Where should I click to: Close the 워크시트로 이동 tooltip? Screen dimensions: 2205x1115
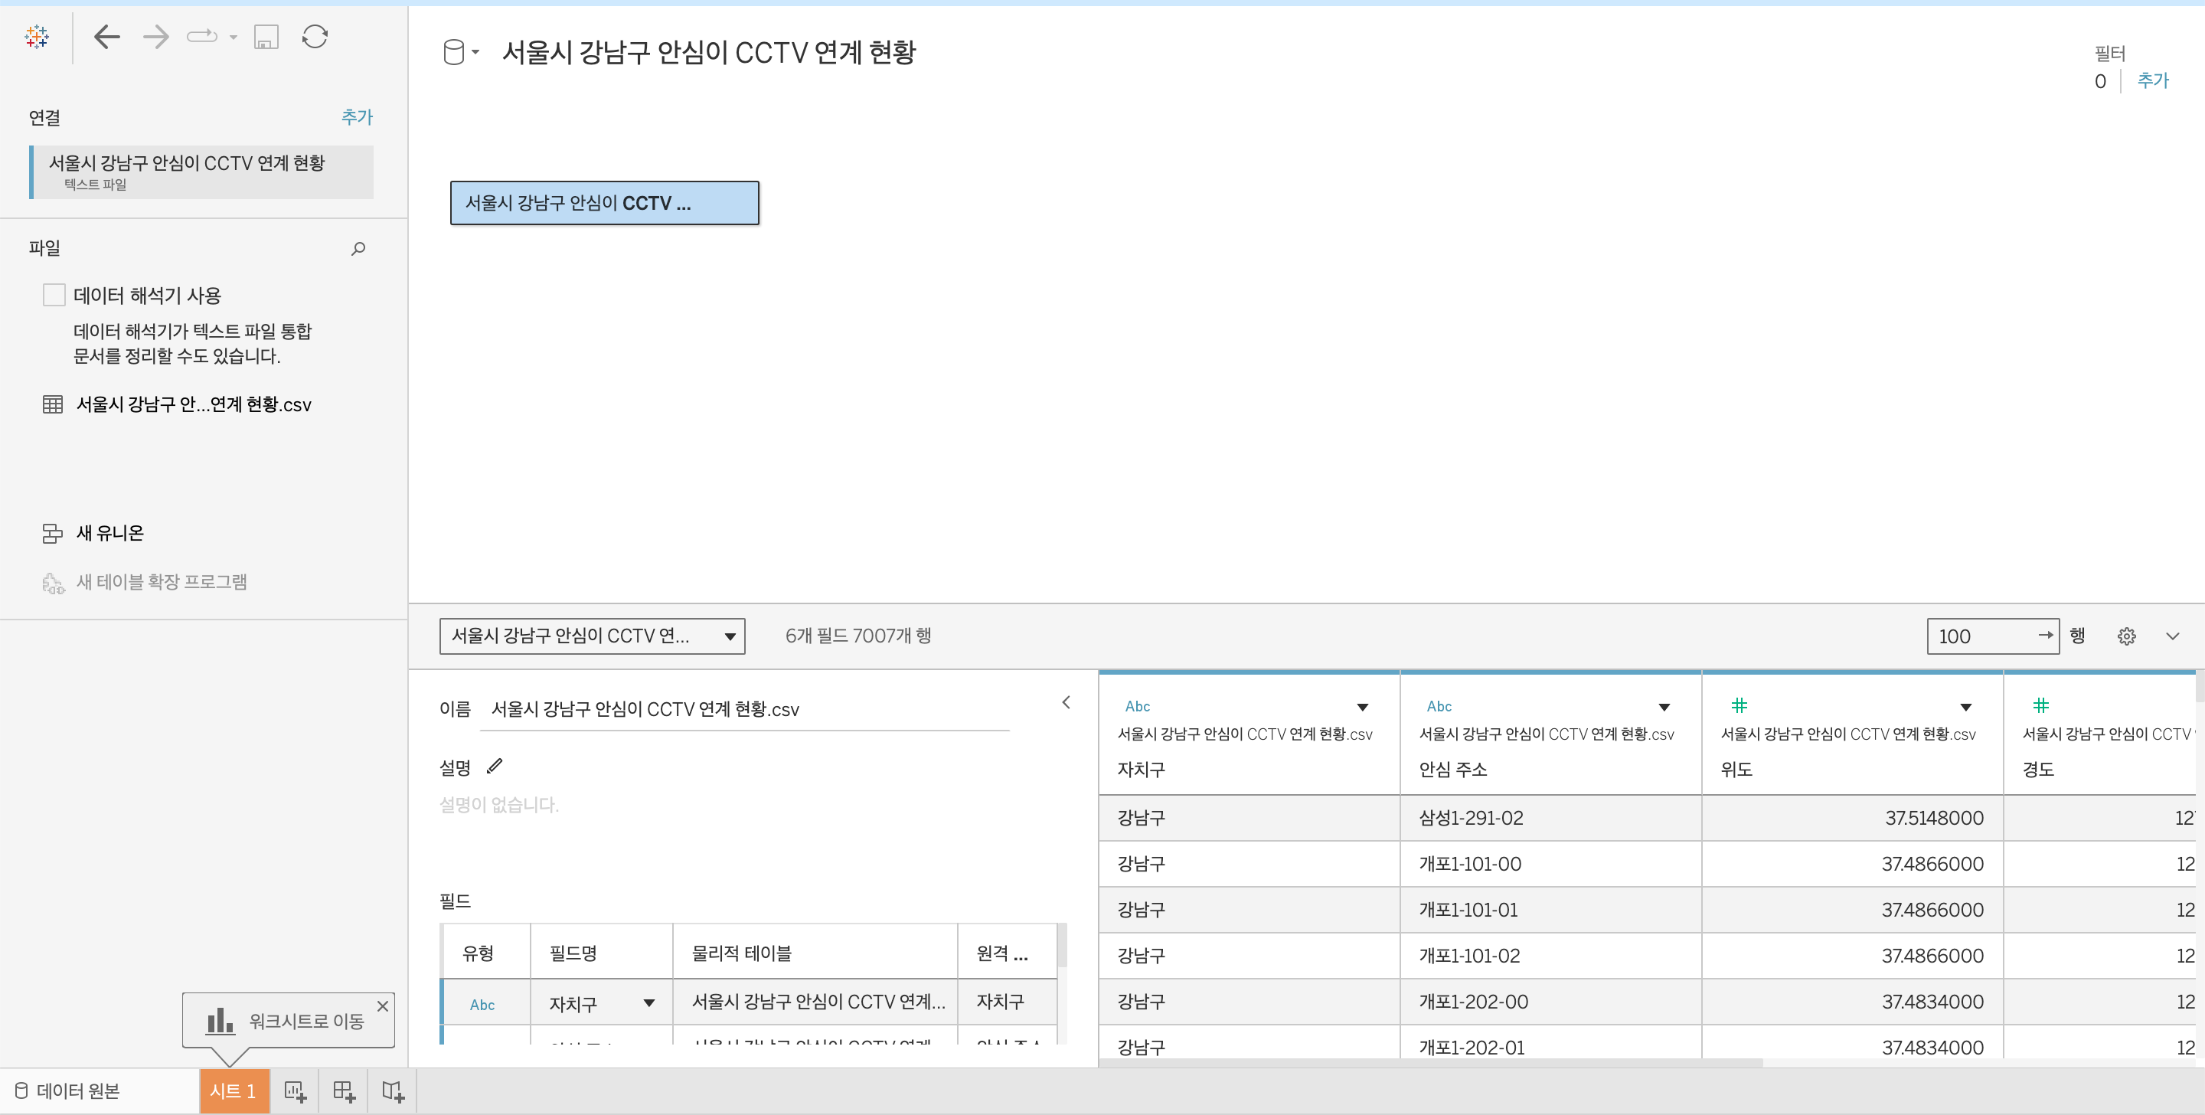click(383, 1006)
